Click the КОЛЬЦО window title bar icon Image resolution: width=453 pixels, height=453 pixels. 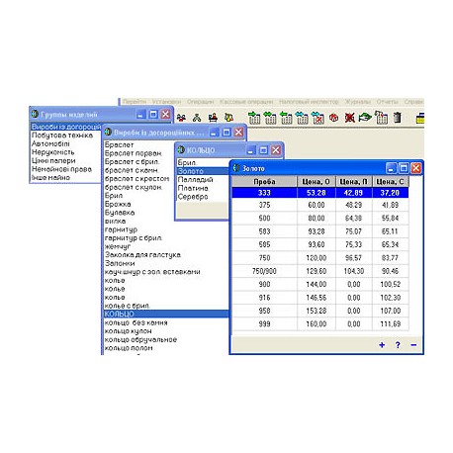181,150
